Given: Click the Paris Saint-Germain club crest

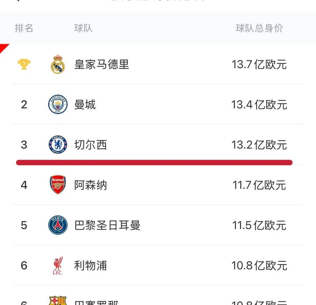Looking at the screenshot, I should pyautogui.click(x=58, y=225).
